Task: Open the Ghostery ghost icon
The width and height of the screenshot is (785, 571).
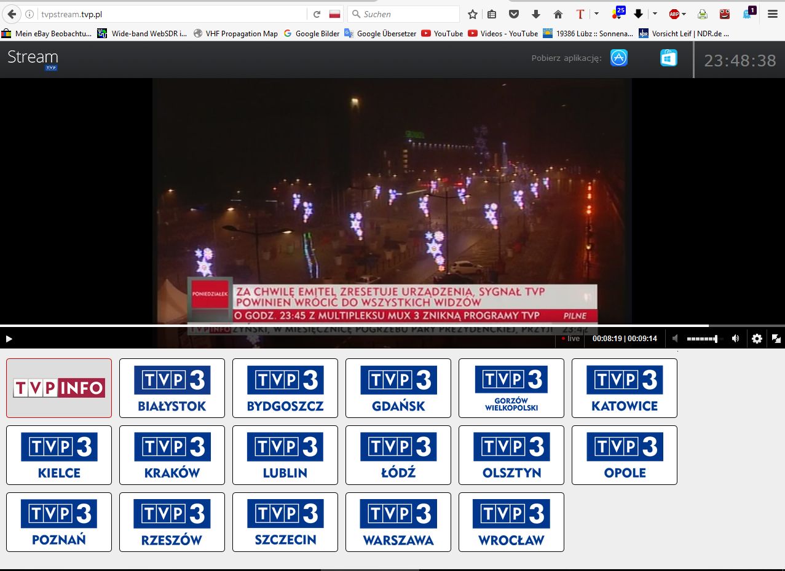Action: click(x=748, y=14)
